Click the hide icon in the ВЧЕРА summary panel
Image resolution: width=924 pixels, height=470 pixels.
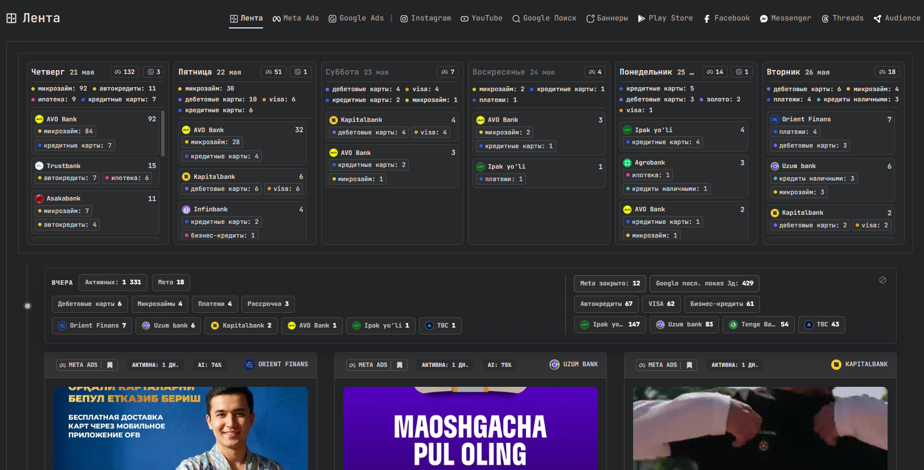(x=882, y=280)
